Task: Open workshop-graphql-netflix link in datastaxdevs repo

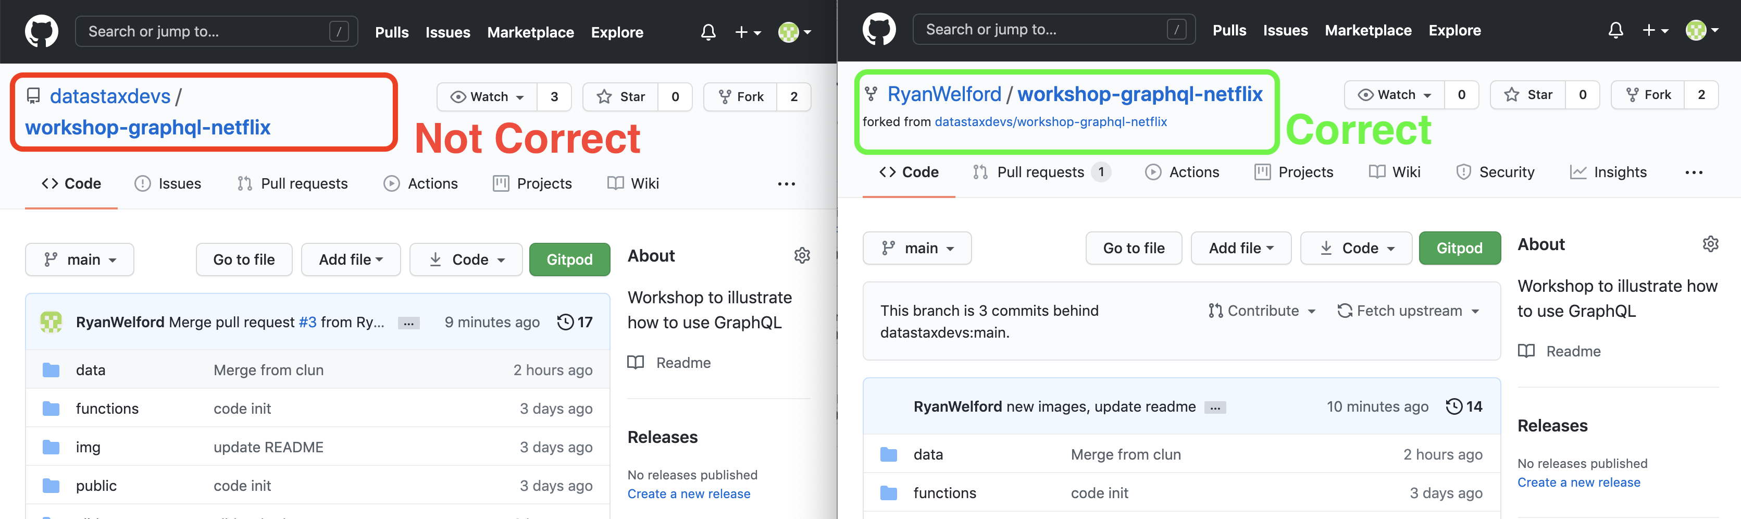Action: [x=147, y=127]
